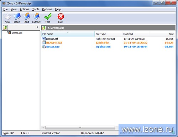Sort by the Size column header
Image resolution: width=178 pixels, height=137 pixels.
click(163, 34)
